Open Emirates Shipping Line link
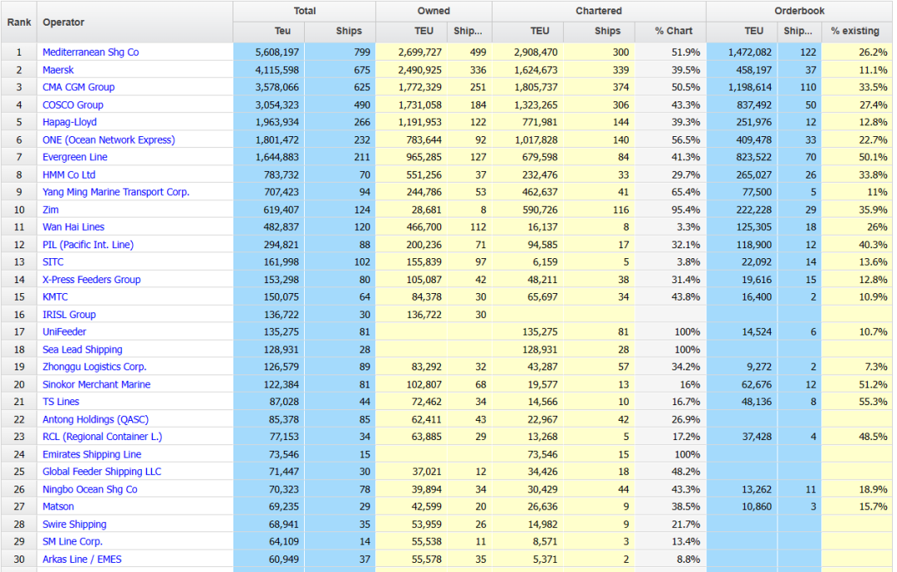Viewport: 897px width, 572px height. pos(91,453)
